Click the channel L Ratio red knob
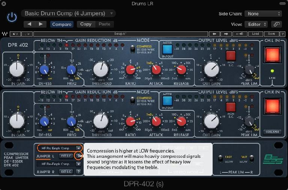 point(130,70)
